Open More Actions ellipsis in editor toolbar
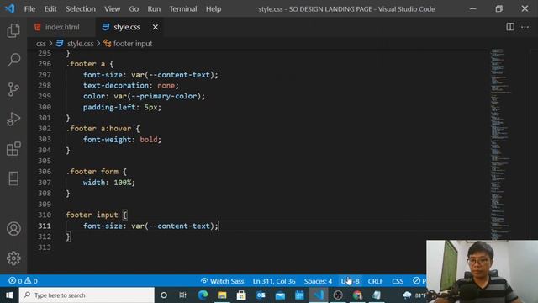Viewport: 538px width, 303px height. (525, 27)
